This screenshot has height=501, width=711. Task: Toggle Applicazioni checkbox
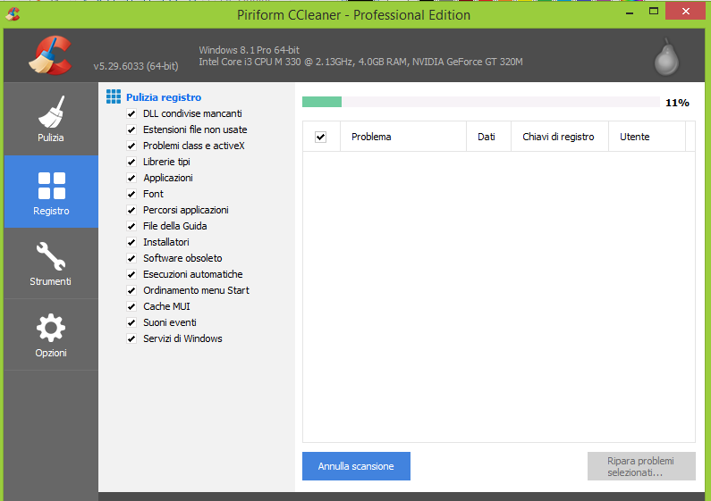pos(131,178)
